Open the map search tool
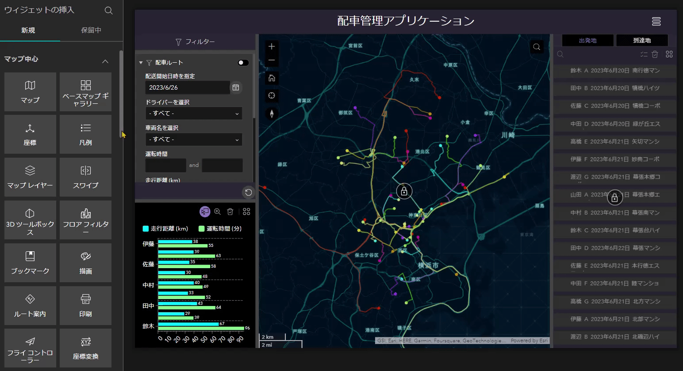Image resolution: width=683 pixels, height=371 pixels. click(x=537, y=47)
